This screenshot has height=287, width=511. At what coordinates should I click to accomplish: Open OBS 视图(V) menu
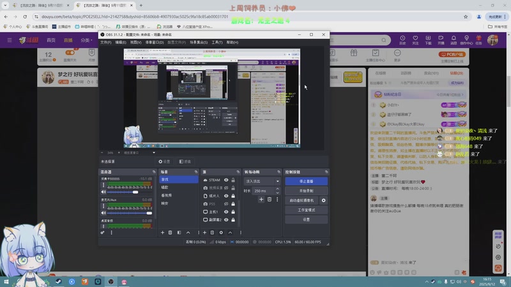pos(135,42)
